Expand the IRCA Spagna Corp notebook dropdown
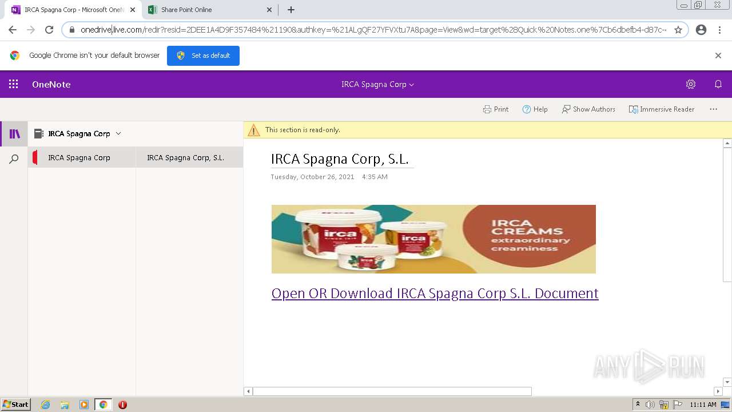Screen dimensions: 732x412 118,133
